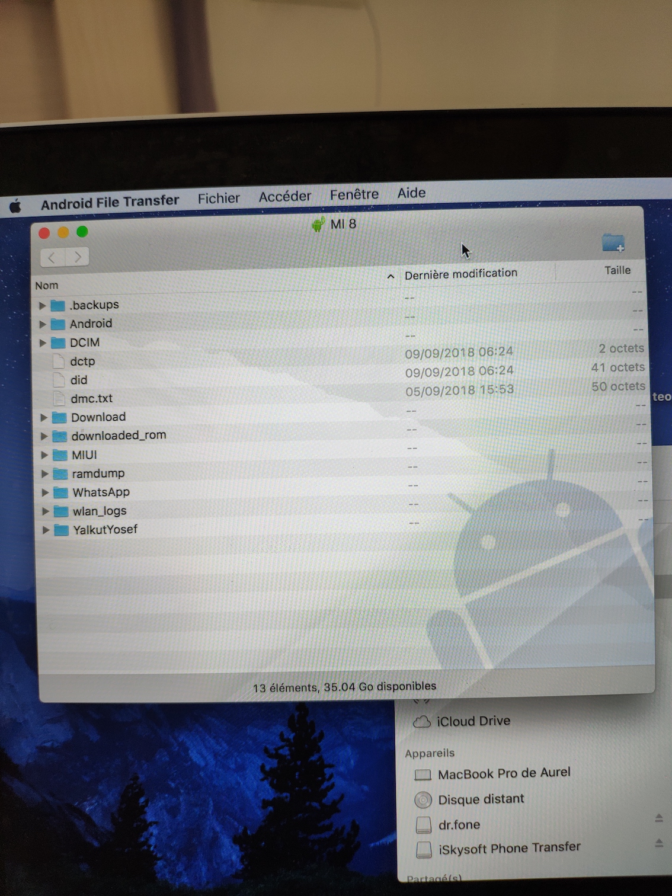
Task: Expand the downloaded_rom folder triangle
Action: (44, 436)
